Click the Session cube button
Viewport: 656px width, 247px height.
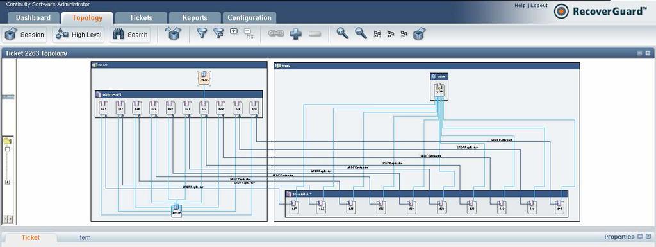[x=25, y=35]
